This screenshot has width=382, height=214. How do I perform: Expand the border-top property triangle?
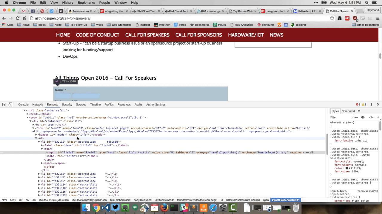point(352,201)
